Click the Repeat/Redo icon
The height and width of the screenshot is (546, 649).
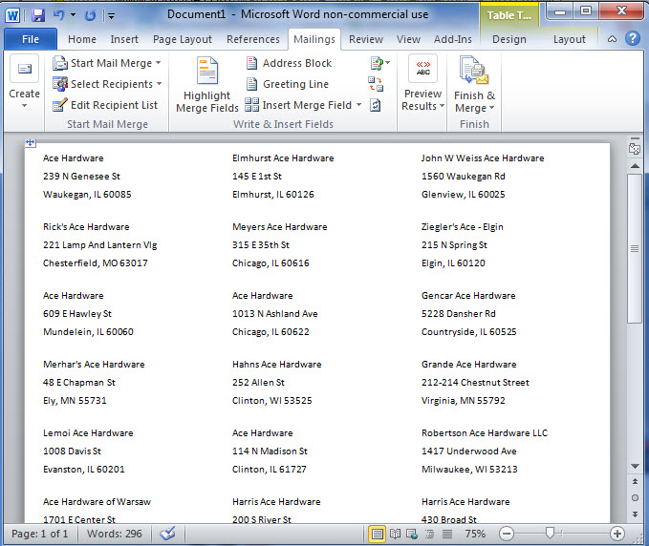click(x=90, y=15)
